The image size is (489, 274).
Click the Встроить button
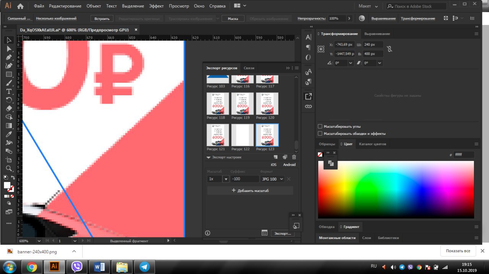pos(102,18)
